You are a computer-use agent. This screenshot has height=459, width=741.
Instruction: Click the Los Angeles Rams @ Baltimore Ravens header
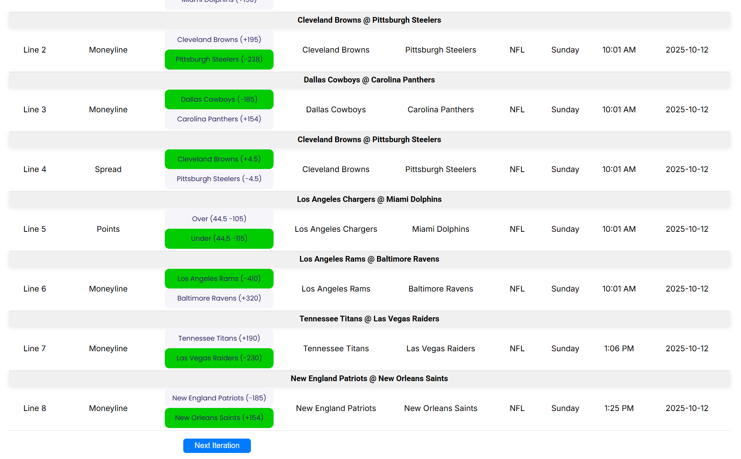tap(369, 259)
